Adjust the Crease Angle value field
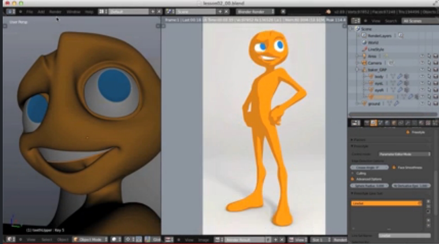Screen dimensions: 439x244 tap(369, 167)
